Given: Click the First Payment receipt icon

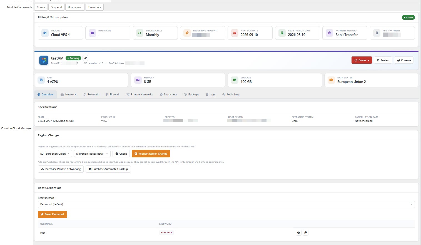Looking at the screenshot, I should 377,33.
